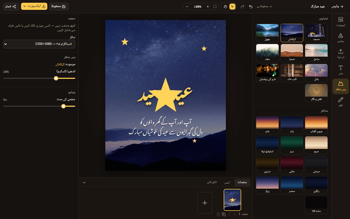Image resolution: width=350 pixels, height=219 pixels.
Task: Click the zoom out minus button
Action: point(187,7)
